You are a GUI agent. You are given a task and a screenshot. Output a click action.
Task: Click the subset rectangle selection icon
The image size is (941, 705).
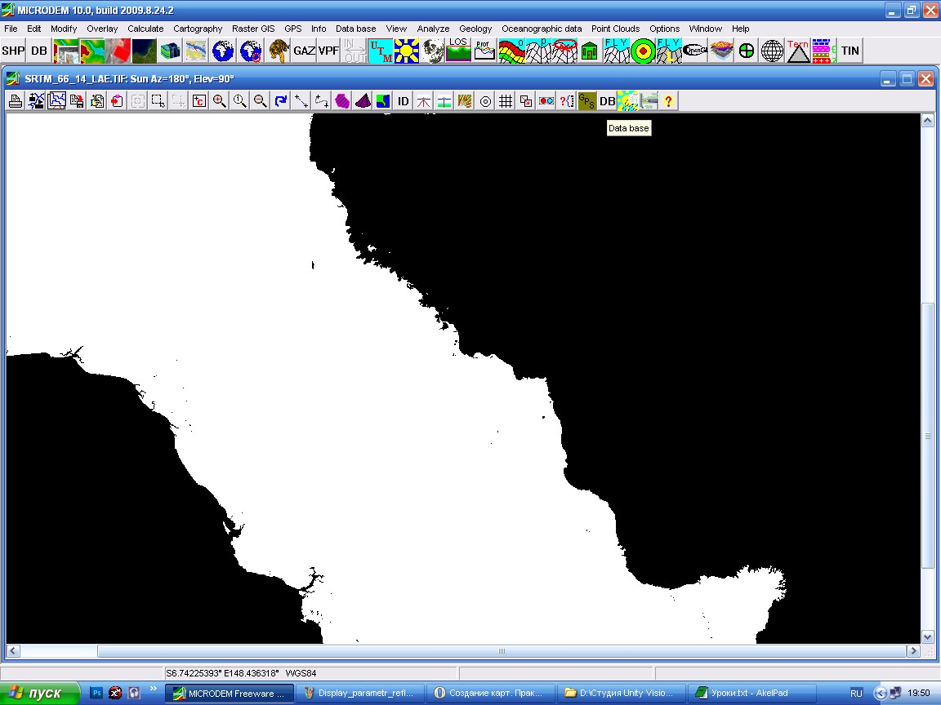[158, 101]
